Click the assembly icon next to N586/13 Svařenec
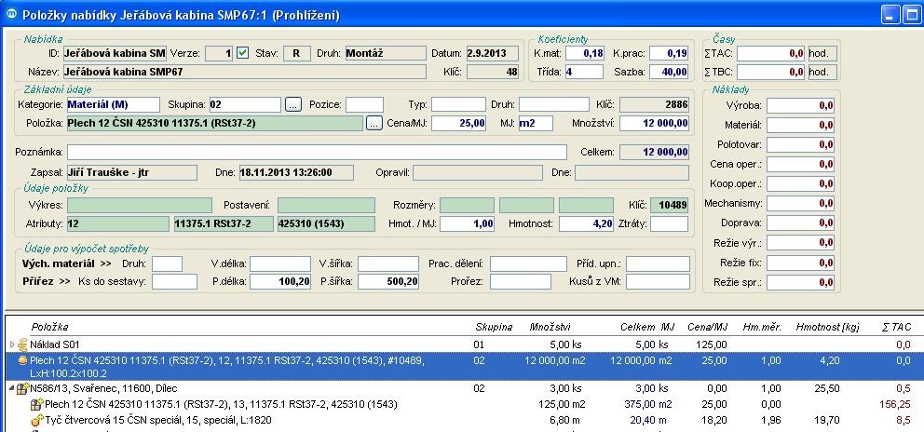The height and width of the screenshot is (432, 924). pos(21,388)
